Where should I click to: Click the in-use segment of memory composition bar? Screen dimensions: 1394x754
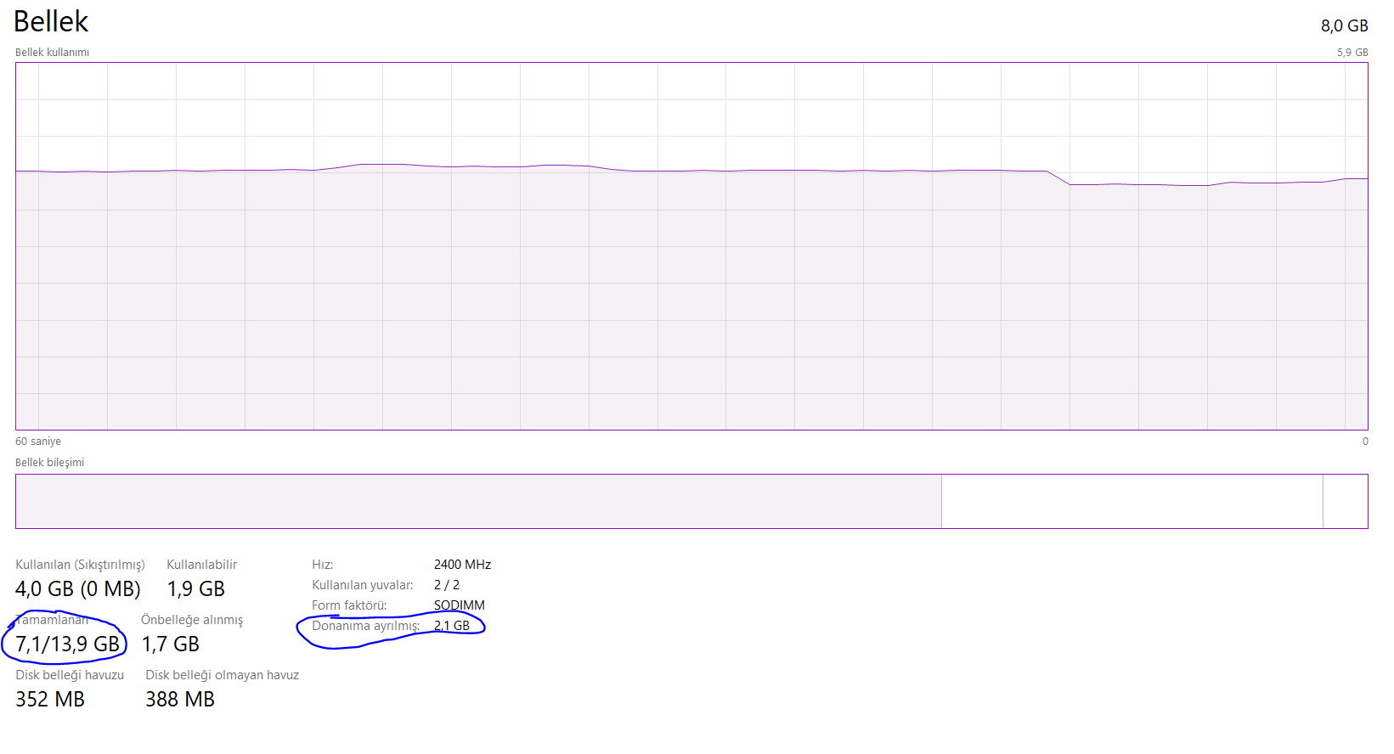(x=478, y=501)
